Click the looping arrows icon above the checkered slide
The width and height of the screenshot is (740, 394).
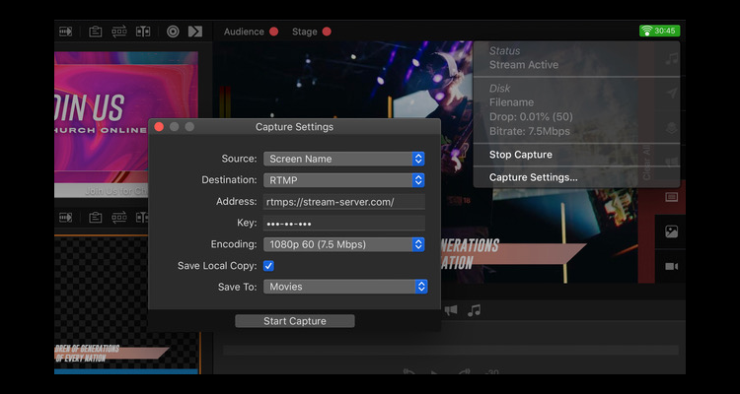tap(119, 218)
